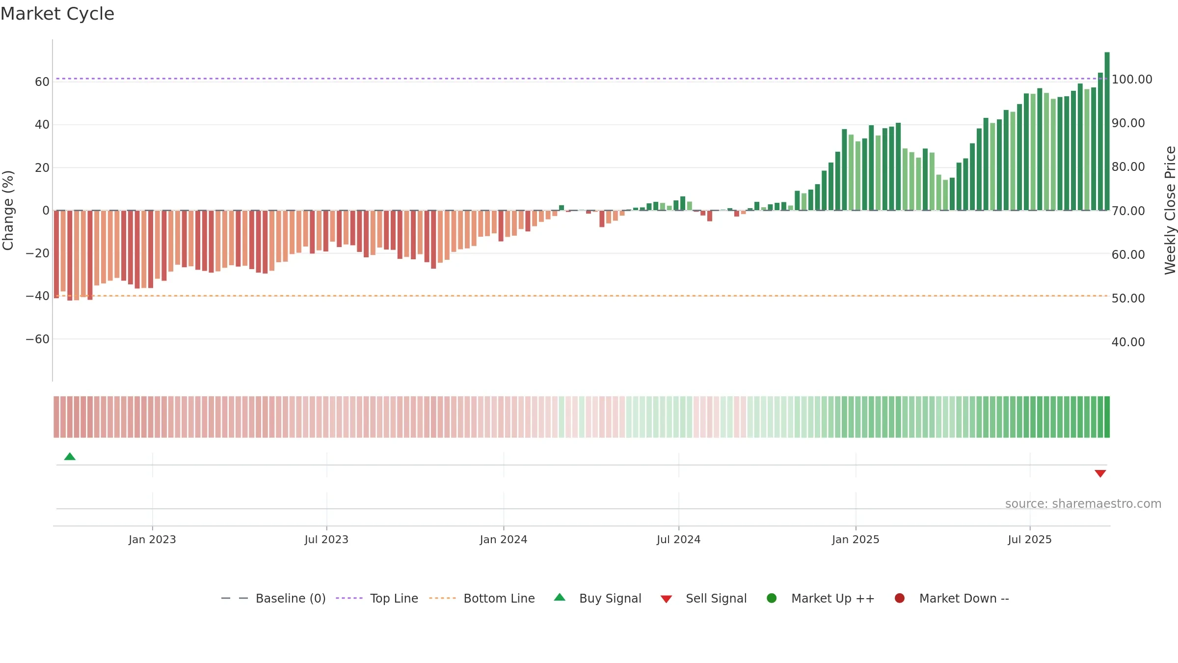Click the 90.00 price axis label

tap(1128, 123)
